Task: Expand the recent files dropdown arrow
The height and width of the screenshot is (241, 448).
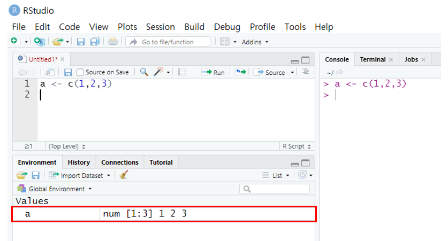Action: click(67, 42)
